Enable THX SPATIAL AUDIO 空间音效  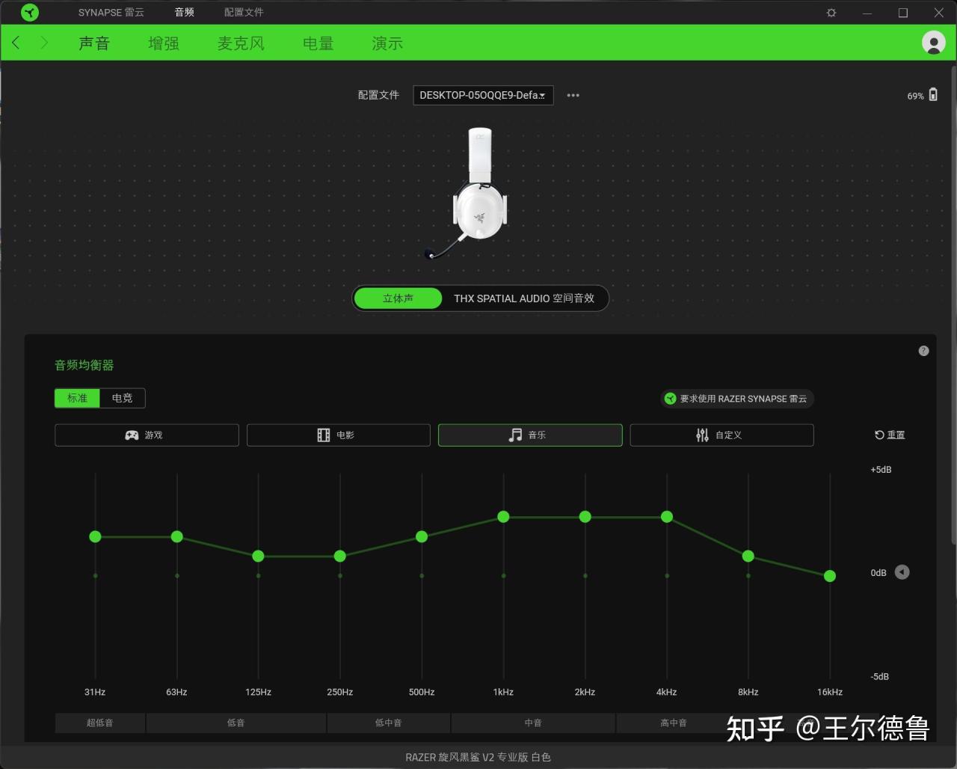click(524, 298)
